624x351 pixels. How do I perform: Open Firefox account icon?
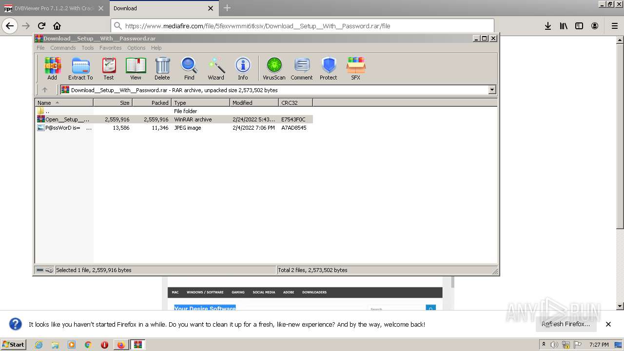click(595, 26)
